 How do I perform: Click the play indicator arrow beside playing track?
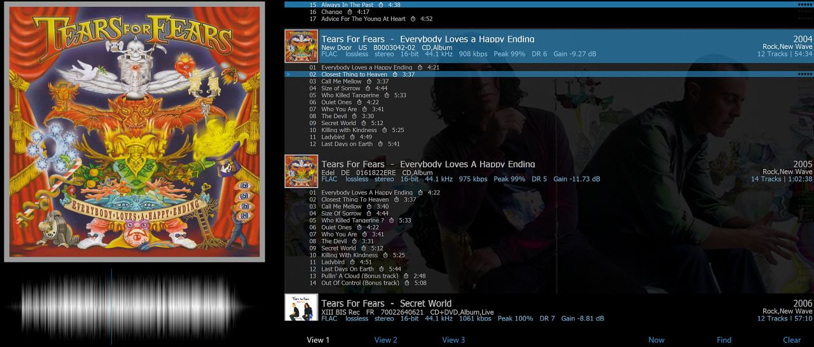pos(289,74)
